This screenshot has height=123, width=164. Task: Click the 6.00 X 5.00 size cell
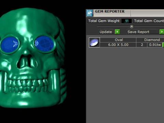(118, 45)
